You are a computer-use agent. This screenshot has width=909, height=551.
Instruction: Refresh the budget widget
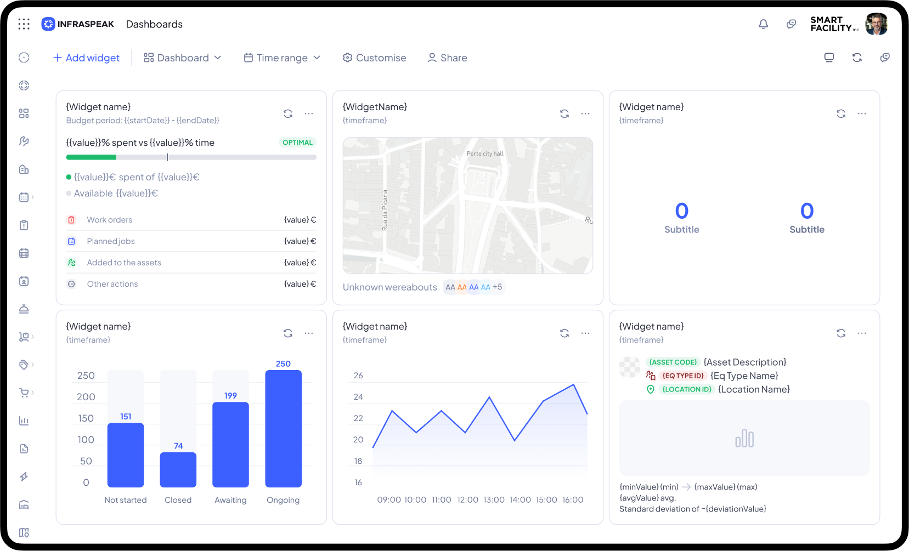[287, 113]
